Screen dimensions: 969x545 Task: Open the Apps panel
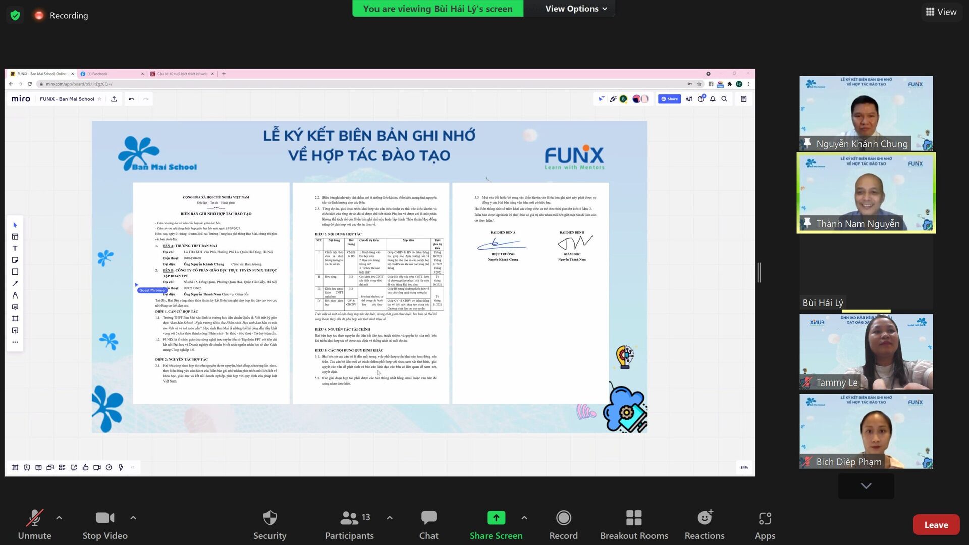click(765, 525)
